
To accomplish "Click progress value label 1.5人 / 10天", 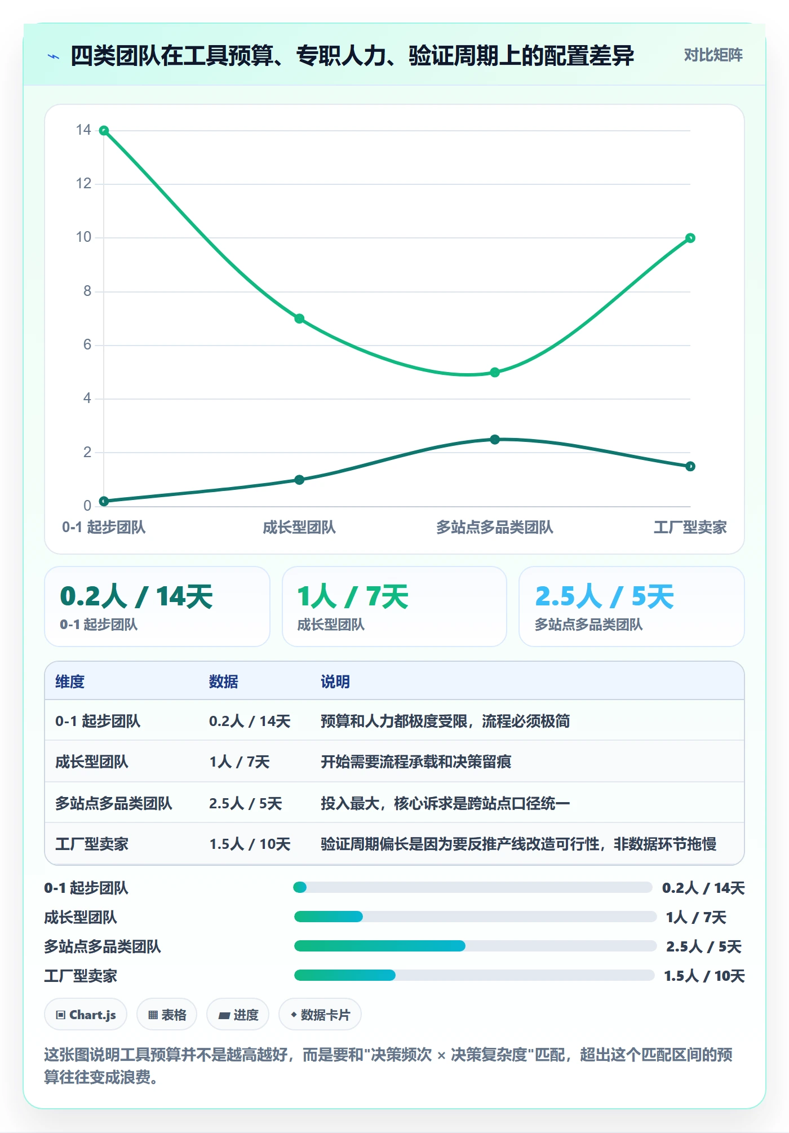I will point(704,976).
